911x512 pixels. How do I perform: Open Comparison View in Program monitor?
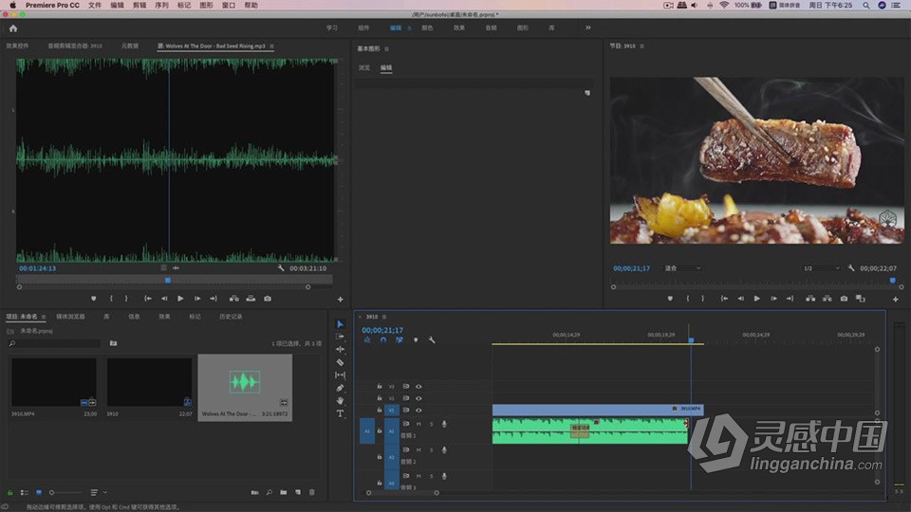(861, 299)
